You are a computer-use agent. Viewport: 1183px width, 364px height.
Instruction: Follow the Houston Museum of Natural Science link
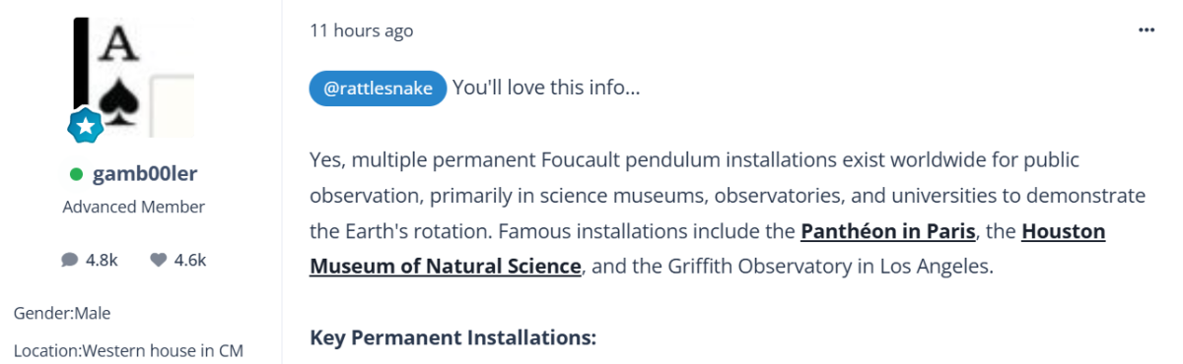(707, 249)
